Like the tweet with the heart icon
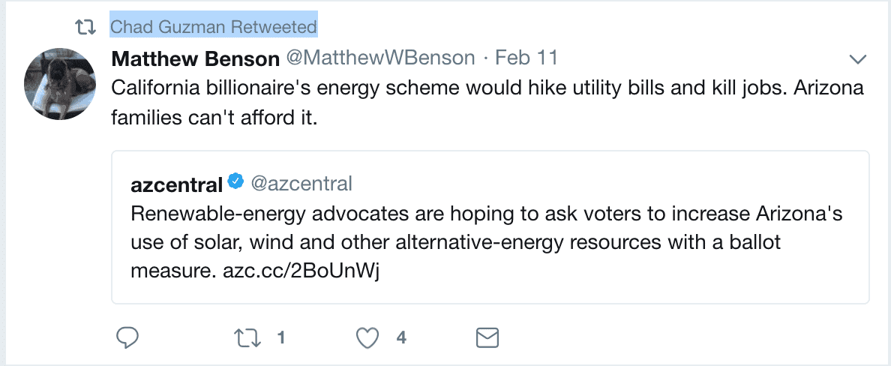The image size is (891, 366). [x=367, y=338]
